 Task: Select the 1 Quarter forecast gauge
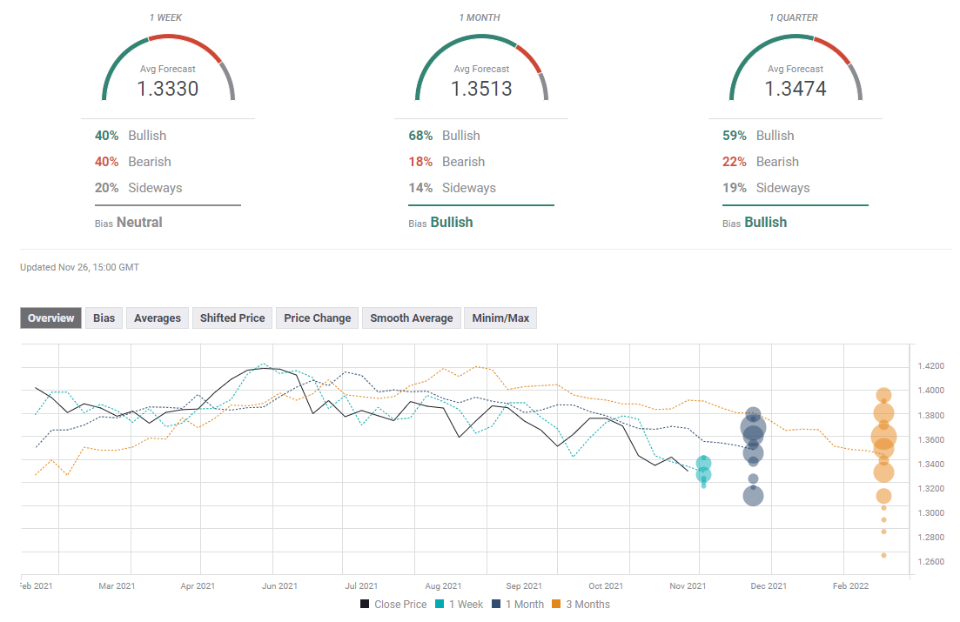tap(796, 70)
